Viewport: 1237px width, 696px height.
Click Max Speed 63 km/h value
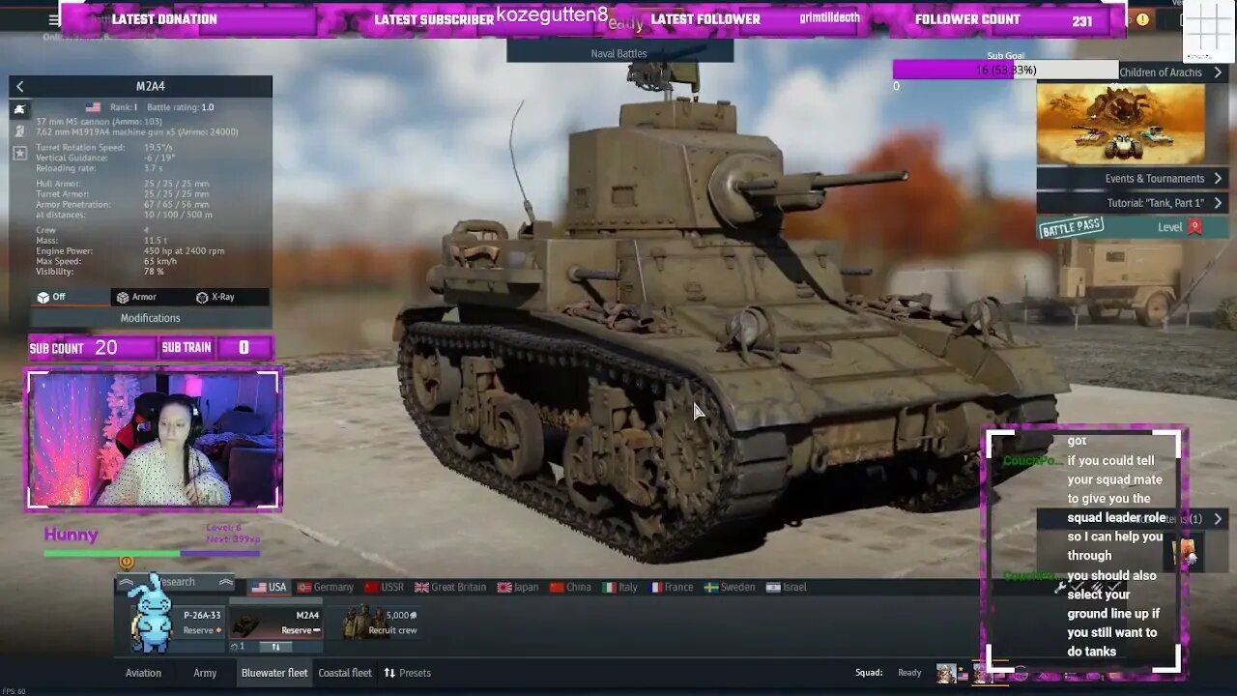160,261
